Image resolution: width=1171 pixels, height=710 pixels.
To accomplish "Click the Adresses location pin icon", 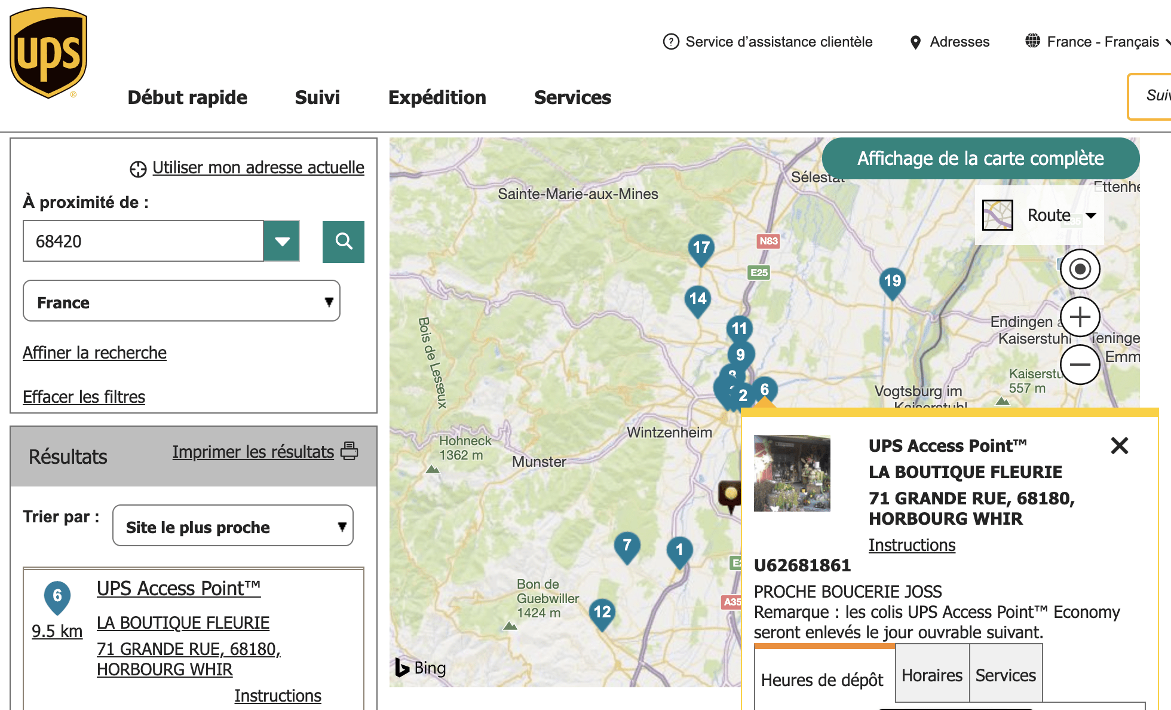I will (x=915, y=42).
